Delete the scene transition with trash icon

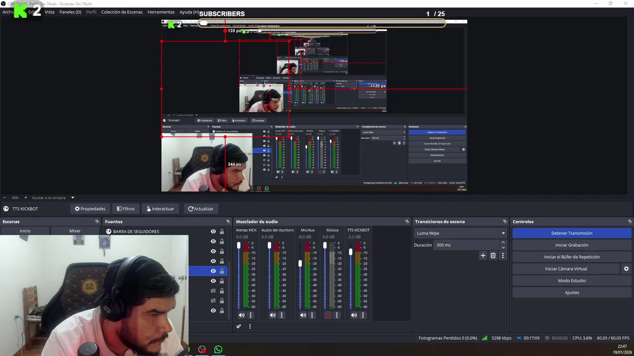click(x=493, y=256)
